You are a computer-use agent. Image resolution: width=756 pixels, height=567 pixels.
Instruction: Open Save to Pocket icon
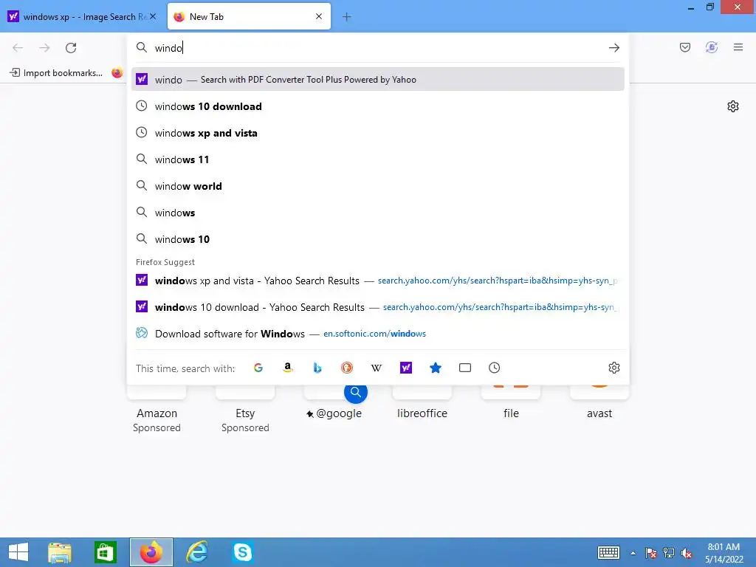685,47
